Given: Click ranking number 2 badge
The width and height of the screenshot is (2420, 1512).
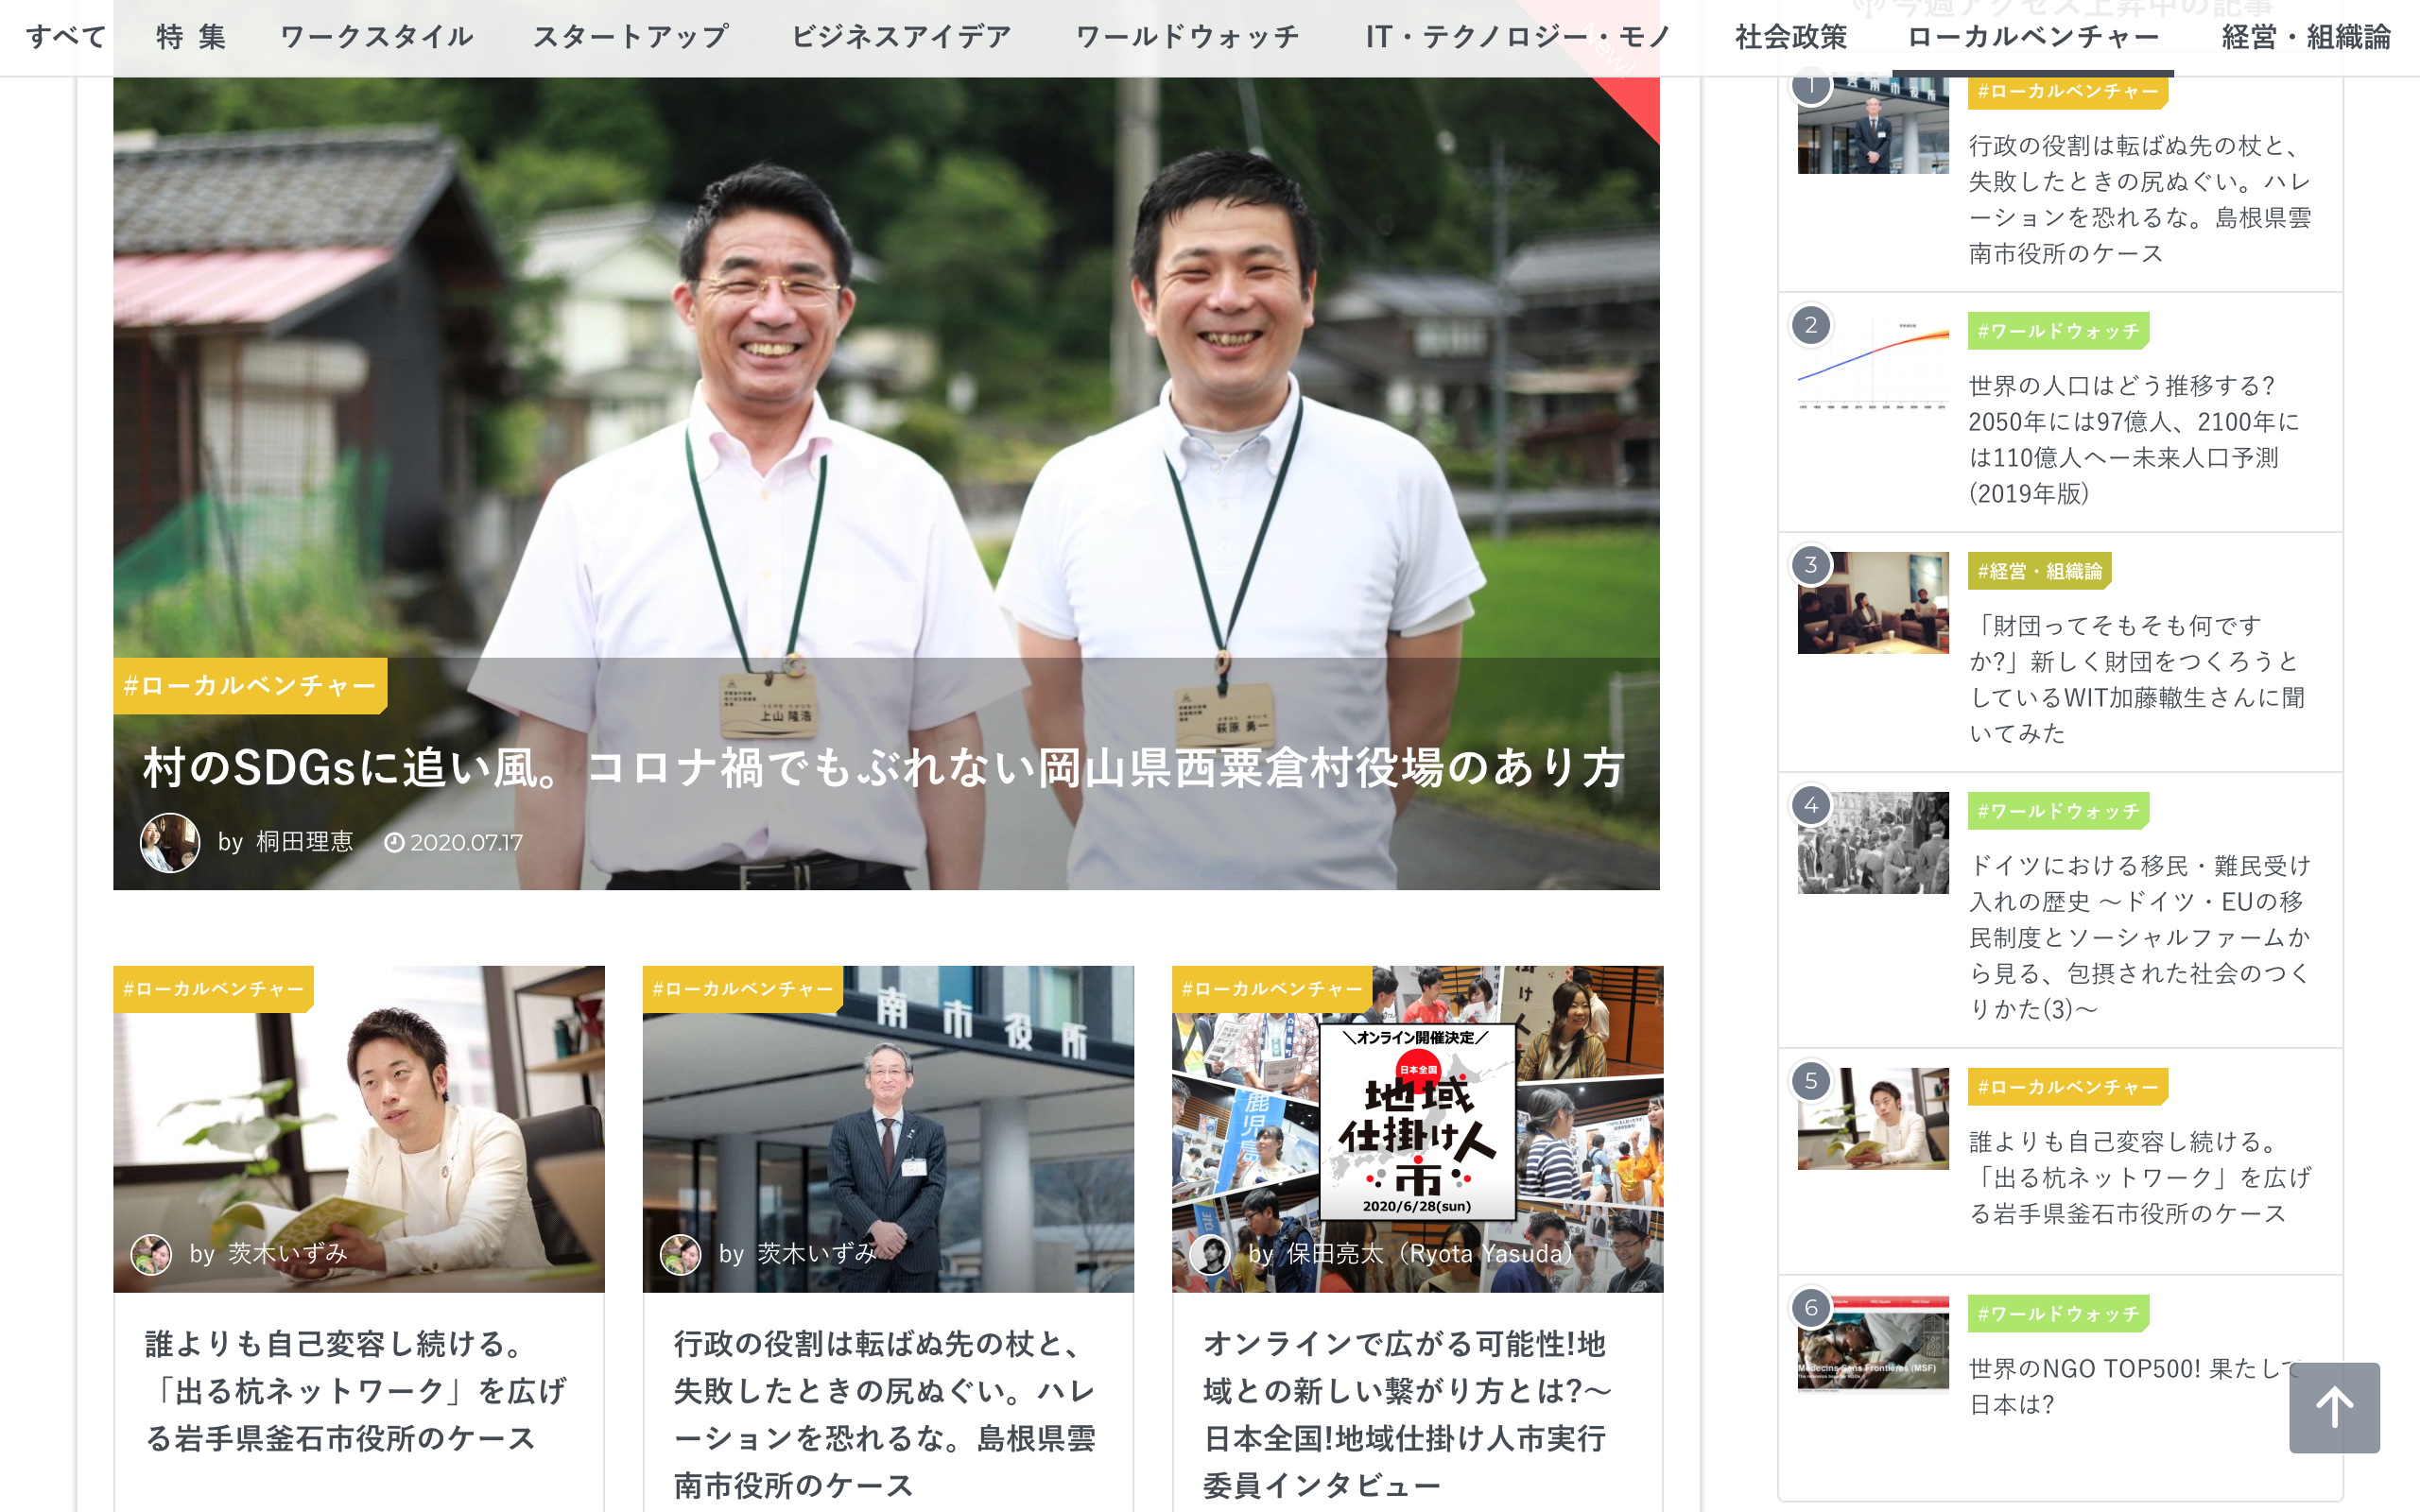Looking at the screenshot, I should [x=1810, y=325].
